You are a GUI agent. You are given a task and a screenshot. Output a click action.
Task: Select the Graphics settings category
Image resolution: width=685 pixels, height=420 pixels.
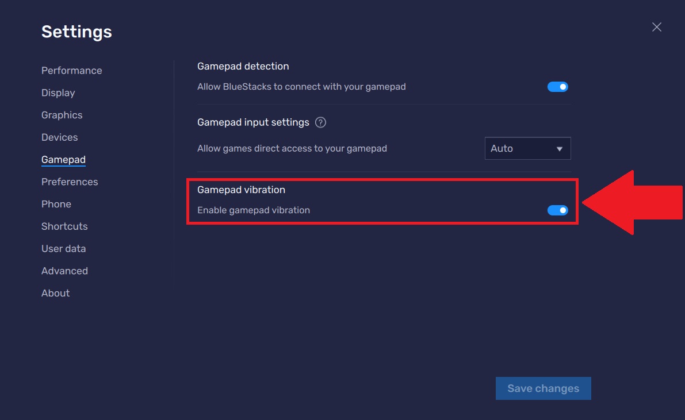click(62, 115)
